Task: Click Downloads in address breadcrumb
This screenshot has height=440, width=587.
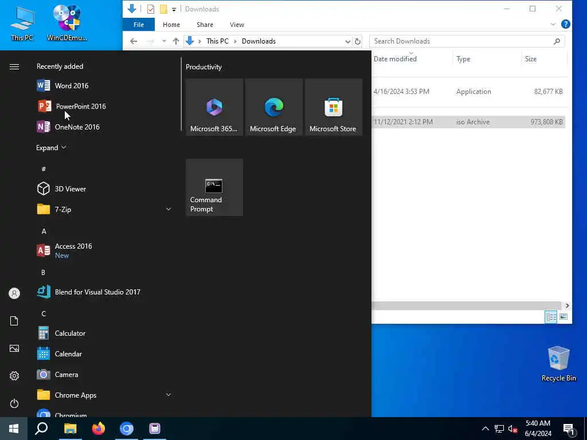Action: (x=259, y=41)
